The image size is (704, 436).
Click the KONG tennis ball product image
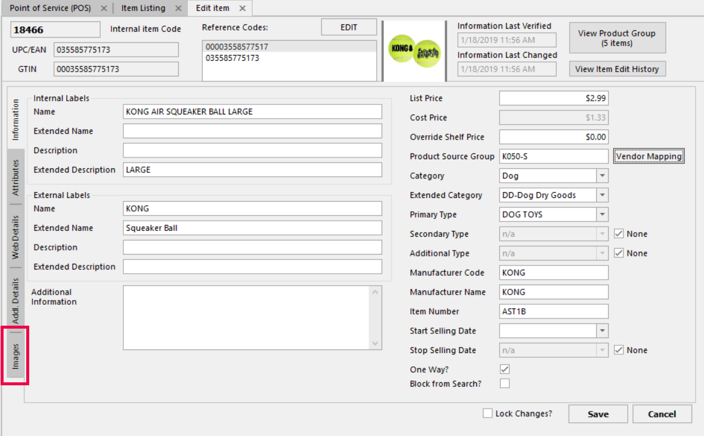414,51
